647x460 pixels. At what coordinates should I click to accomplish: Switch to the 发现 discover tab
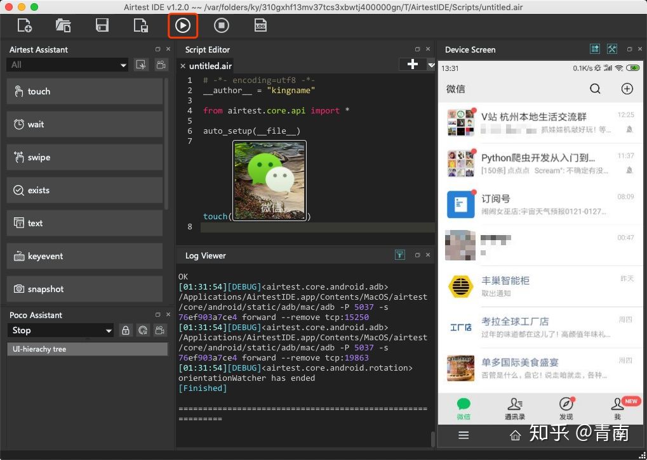coord(566,409)
